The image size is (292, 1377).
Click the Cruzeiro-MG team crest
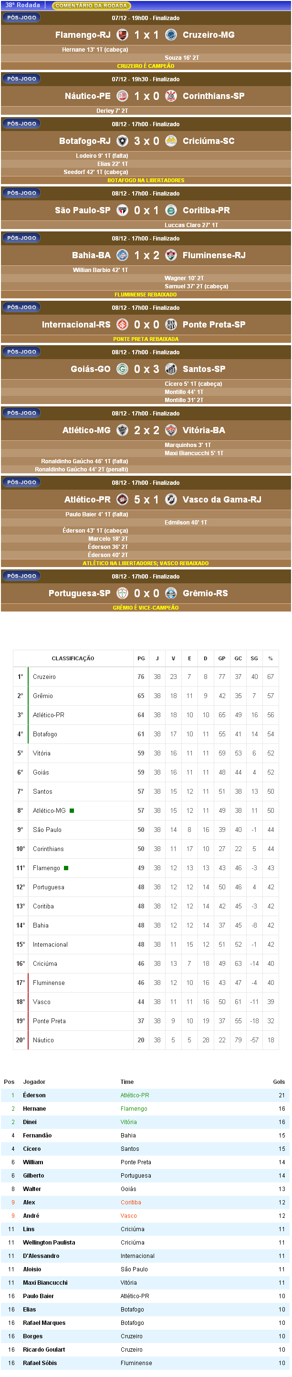click(171, 35)
